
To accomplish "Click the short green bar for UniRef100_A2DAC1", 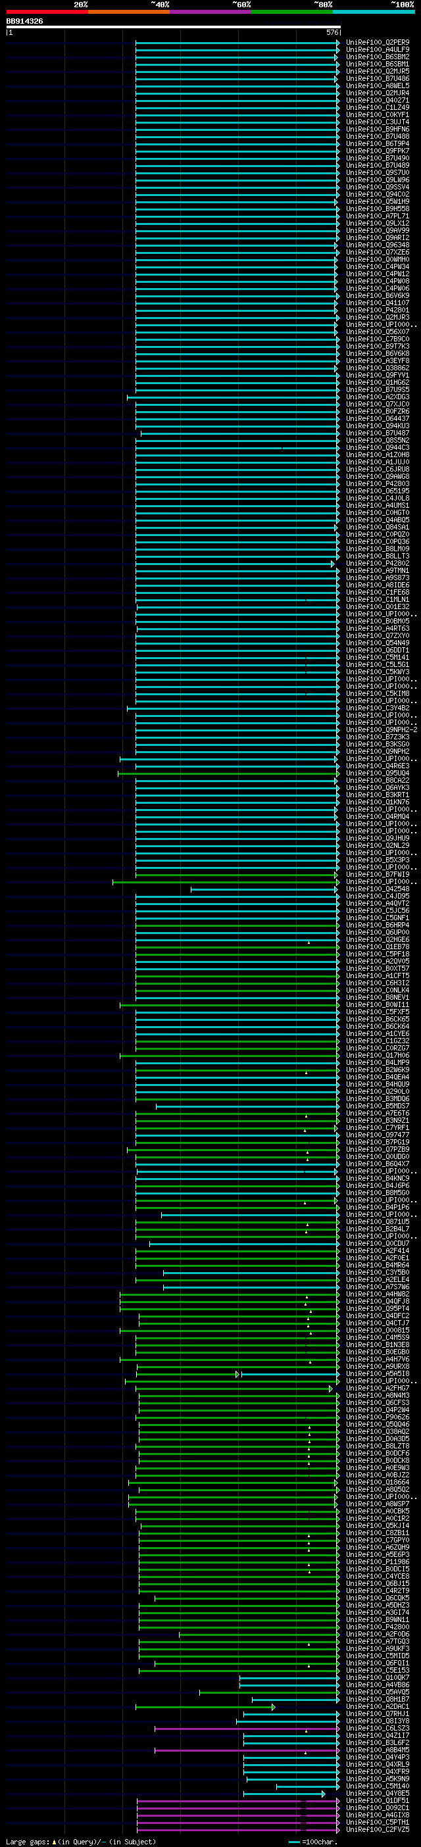I will (x=205, y=1707).
